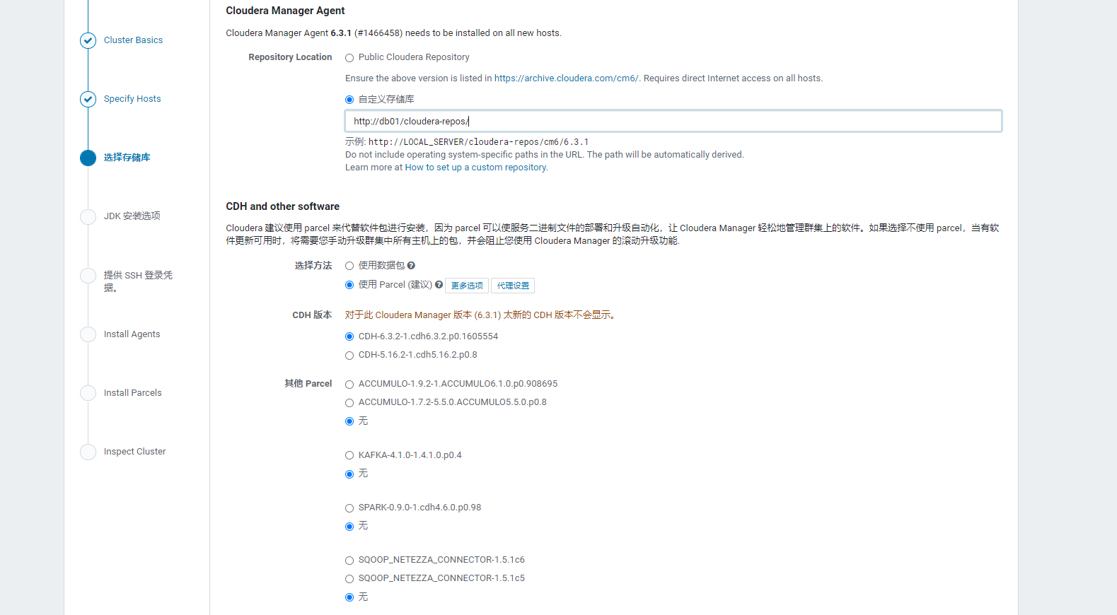The width and height of the screenshot is (1117, 615).
Task: Click the Cloudera Manager Agent heading
Action: point(285,11)
